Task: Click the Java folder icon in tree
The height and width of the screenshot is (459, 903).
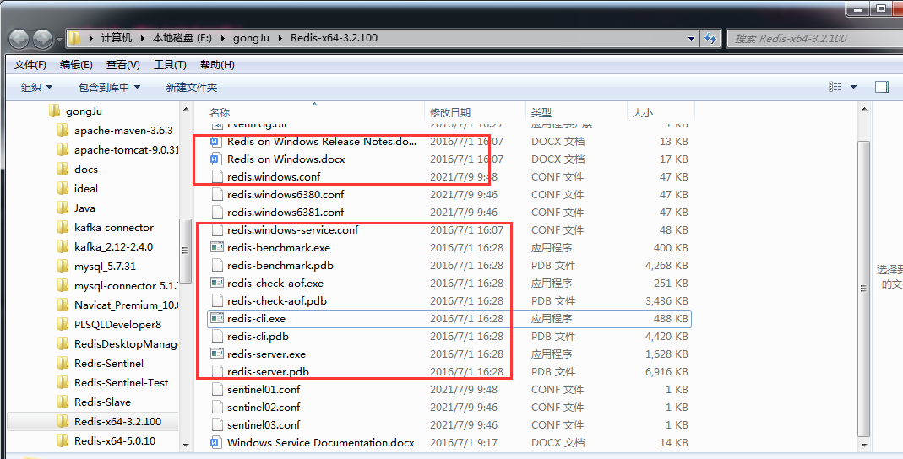Action: [x=63, y=208]
